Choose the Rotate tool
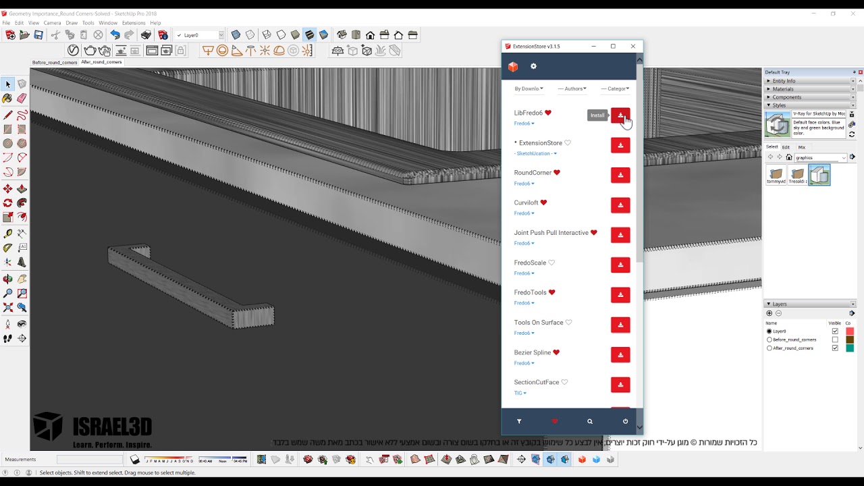Image resolution: width=864 pixels, height=486 pixels. pos(8,202)
